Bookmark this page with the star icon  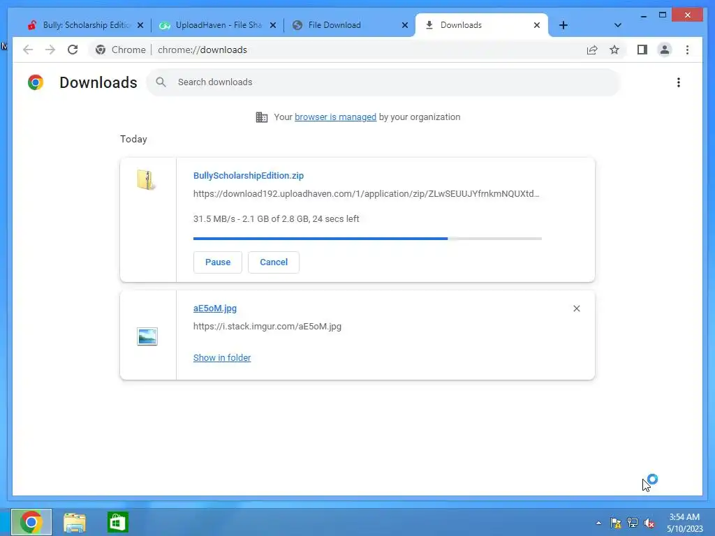click(x=614, y=50)
